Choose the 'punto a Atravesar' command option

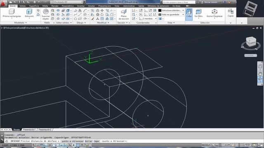coord(73,141)
